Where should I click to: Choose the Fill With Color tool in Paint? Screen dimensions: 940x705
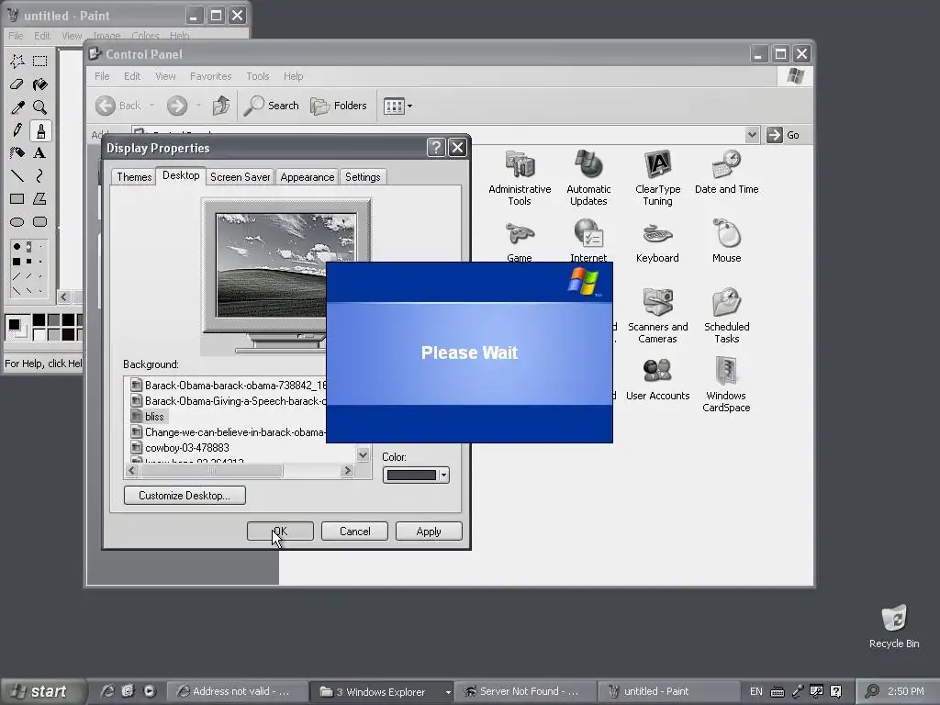pyautogui.click(x=40, y=84)
